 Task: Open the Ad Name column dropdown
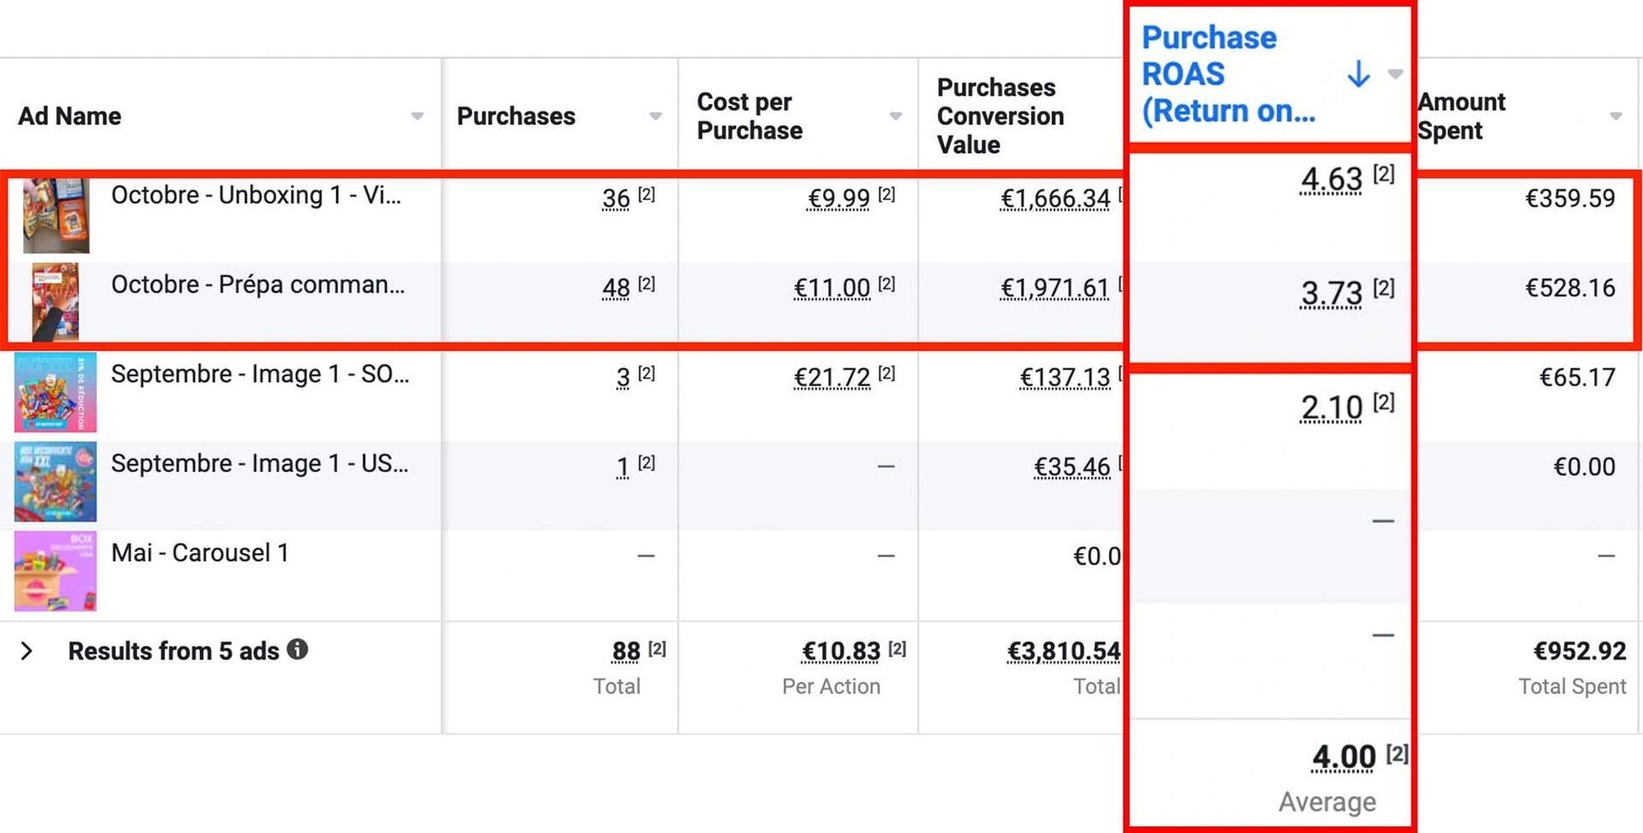click(417, 116)
